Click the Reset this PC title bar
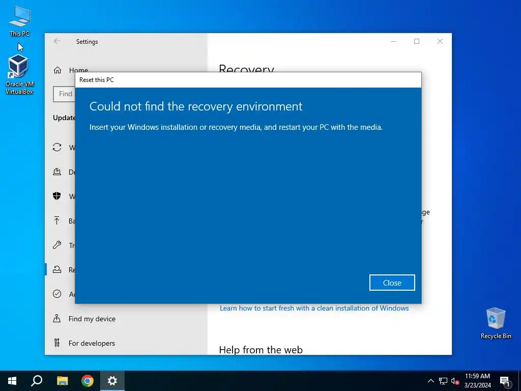This screenshot has height=391, width=521. pyautogui.click(x=248, y=80)
